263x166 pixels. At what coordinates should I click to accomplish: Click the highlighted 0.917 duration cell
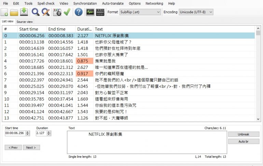[84, 74]
